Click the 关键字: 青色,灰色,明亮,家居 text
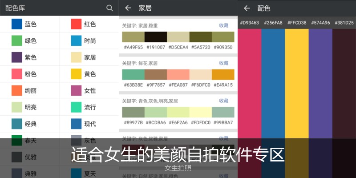The height and width of the screenshot is (178, 356). [150, 101]
